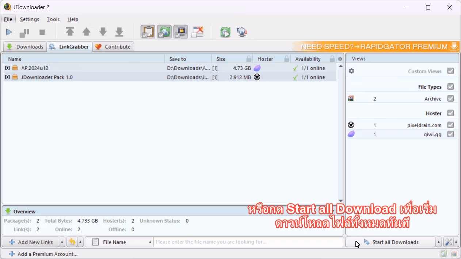Toggle premium accounts icon in toolbar
This screenshot has width=461, height=259.
tap(181, 32)
